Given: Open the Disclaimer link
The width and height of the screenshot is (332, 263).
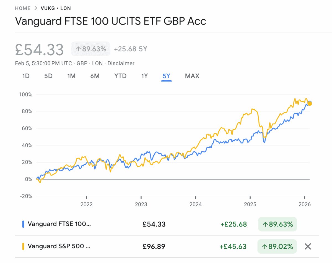Looking at the screenshot, I should coord(121,64).
